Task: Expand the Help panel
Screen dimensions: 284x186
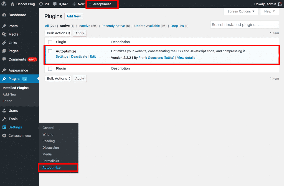Action: (269, 11)
